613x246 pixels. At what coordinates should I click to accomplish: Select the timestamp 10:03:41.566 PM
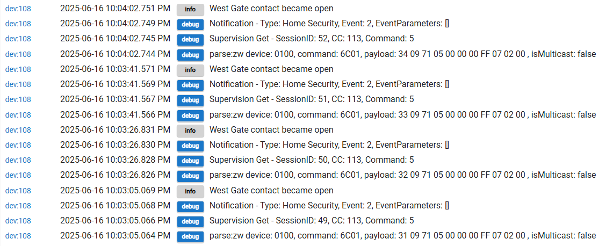tap(115, 114)
